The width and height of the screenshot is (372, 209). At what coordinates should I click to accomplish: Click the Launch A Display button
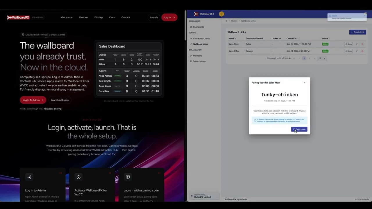(60, 100)
